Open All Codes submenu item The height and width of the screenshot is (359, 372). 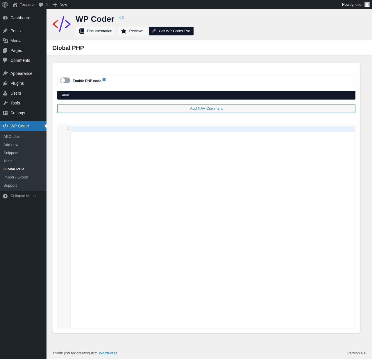12,137
